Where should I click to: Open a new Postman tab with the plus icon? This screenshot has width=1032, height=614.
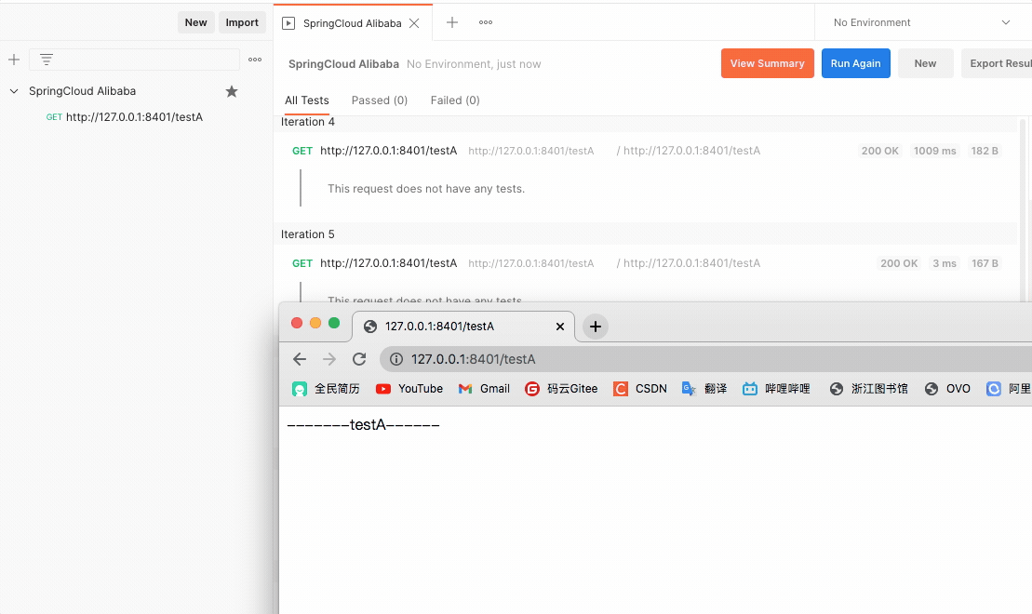click(452, 22)
